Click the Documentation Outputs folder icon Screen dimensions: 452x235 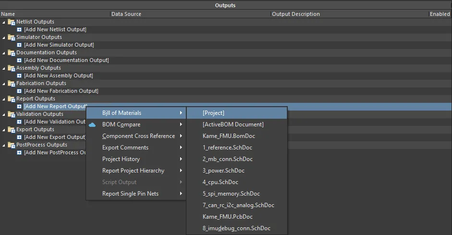click(x=12, y=52)
